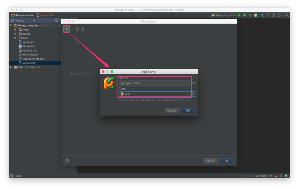The image size is (299, 189).
Task: Click the revert arrow icon in toolbar
Action: pyautogui.click(x=279, y=15)
